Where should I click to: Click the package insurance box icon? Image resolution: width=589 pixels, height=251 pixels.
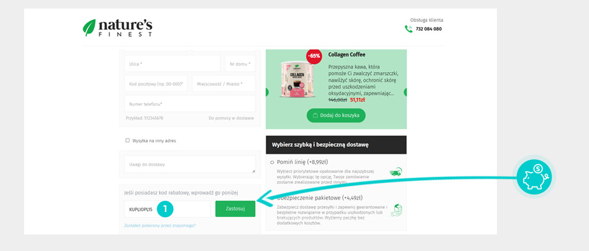[396, 210]
